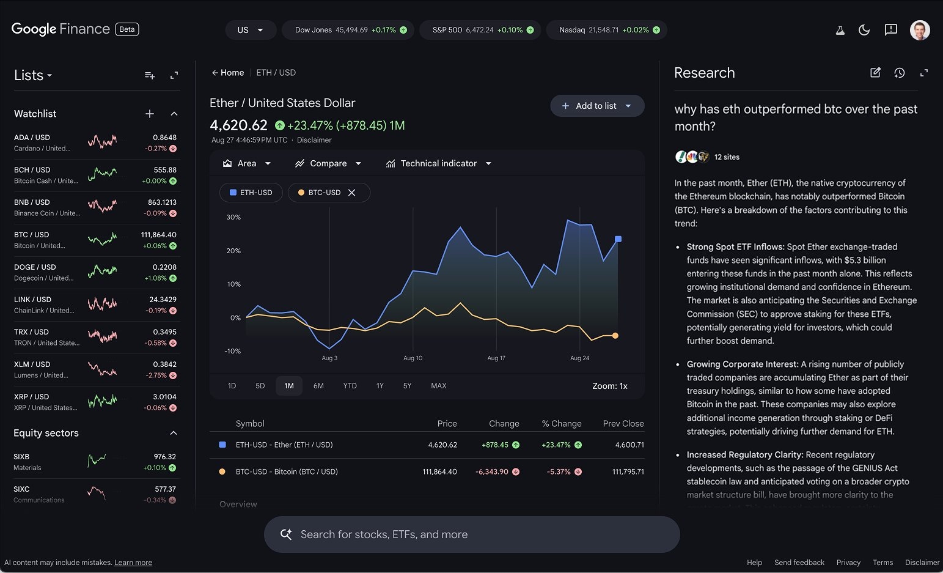Select the 5Y time range
Screen dimensions: 943x573
point(407,386)
